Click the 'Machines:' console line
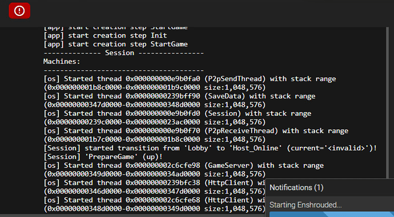The height and width of the screenshot is (217, 394). coord(62,62)
